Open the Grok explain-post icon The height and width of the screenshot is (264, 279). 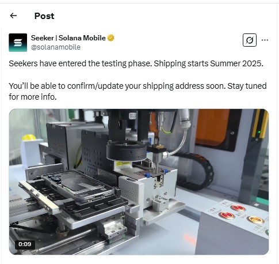250,40
